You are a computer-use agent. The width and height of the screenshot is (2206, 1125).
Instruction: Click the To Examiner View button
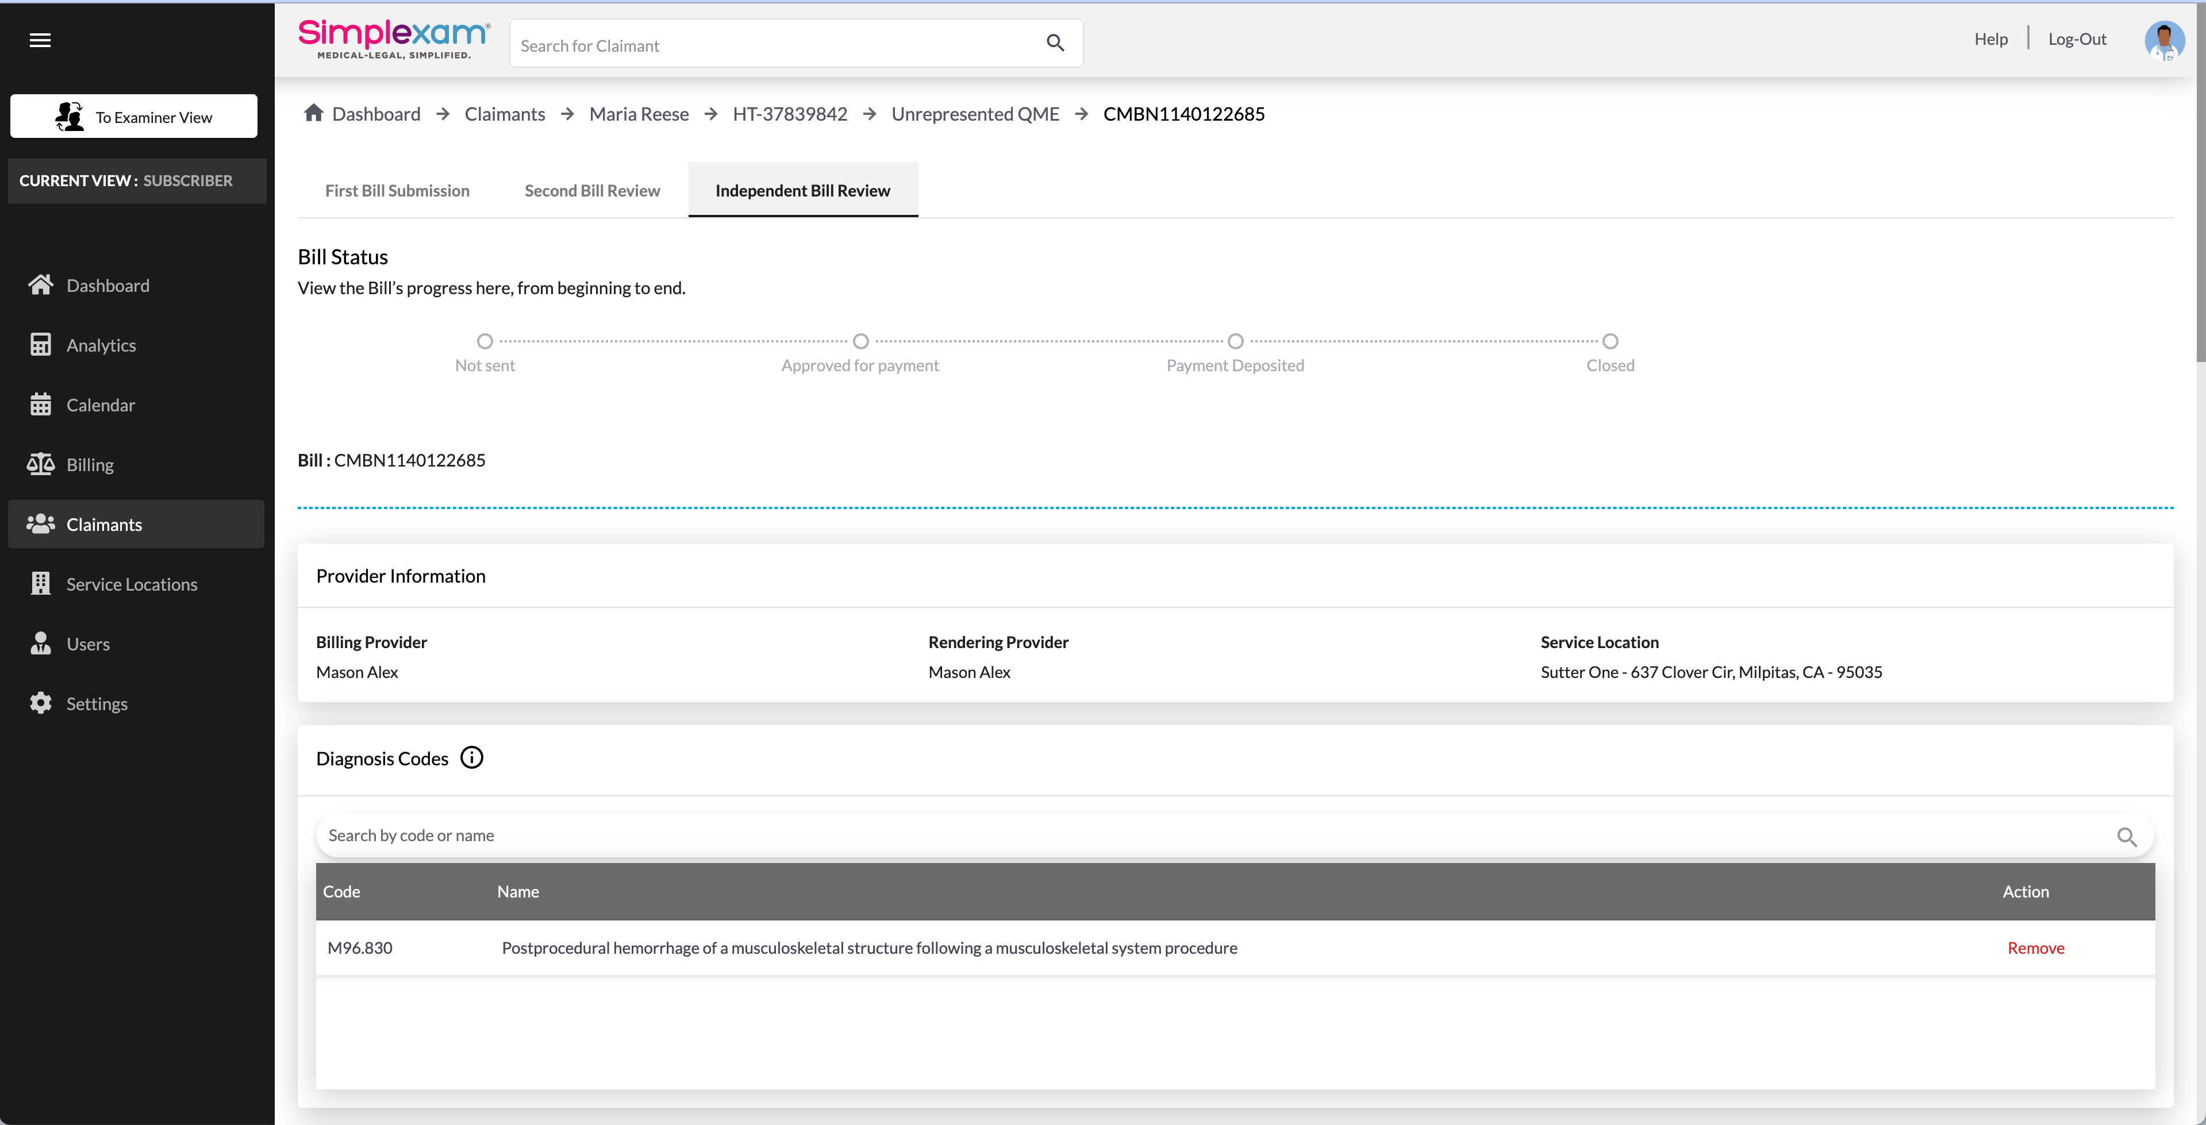[133, 117]
